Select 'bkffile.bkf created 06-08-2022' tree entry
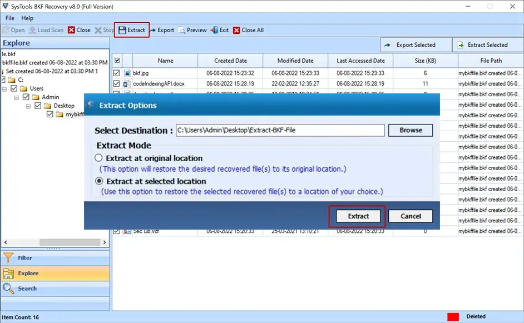This screenshot has height=323, width=524. [x=55, y=62]
